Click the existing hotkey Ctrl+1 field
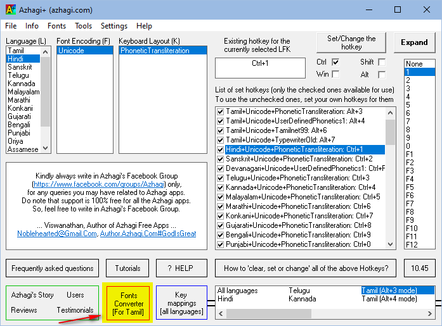The image size is (442, 326). tap(260, 68)
